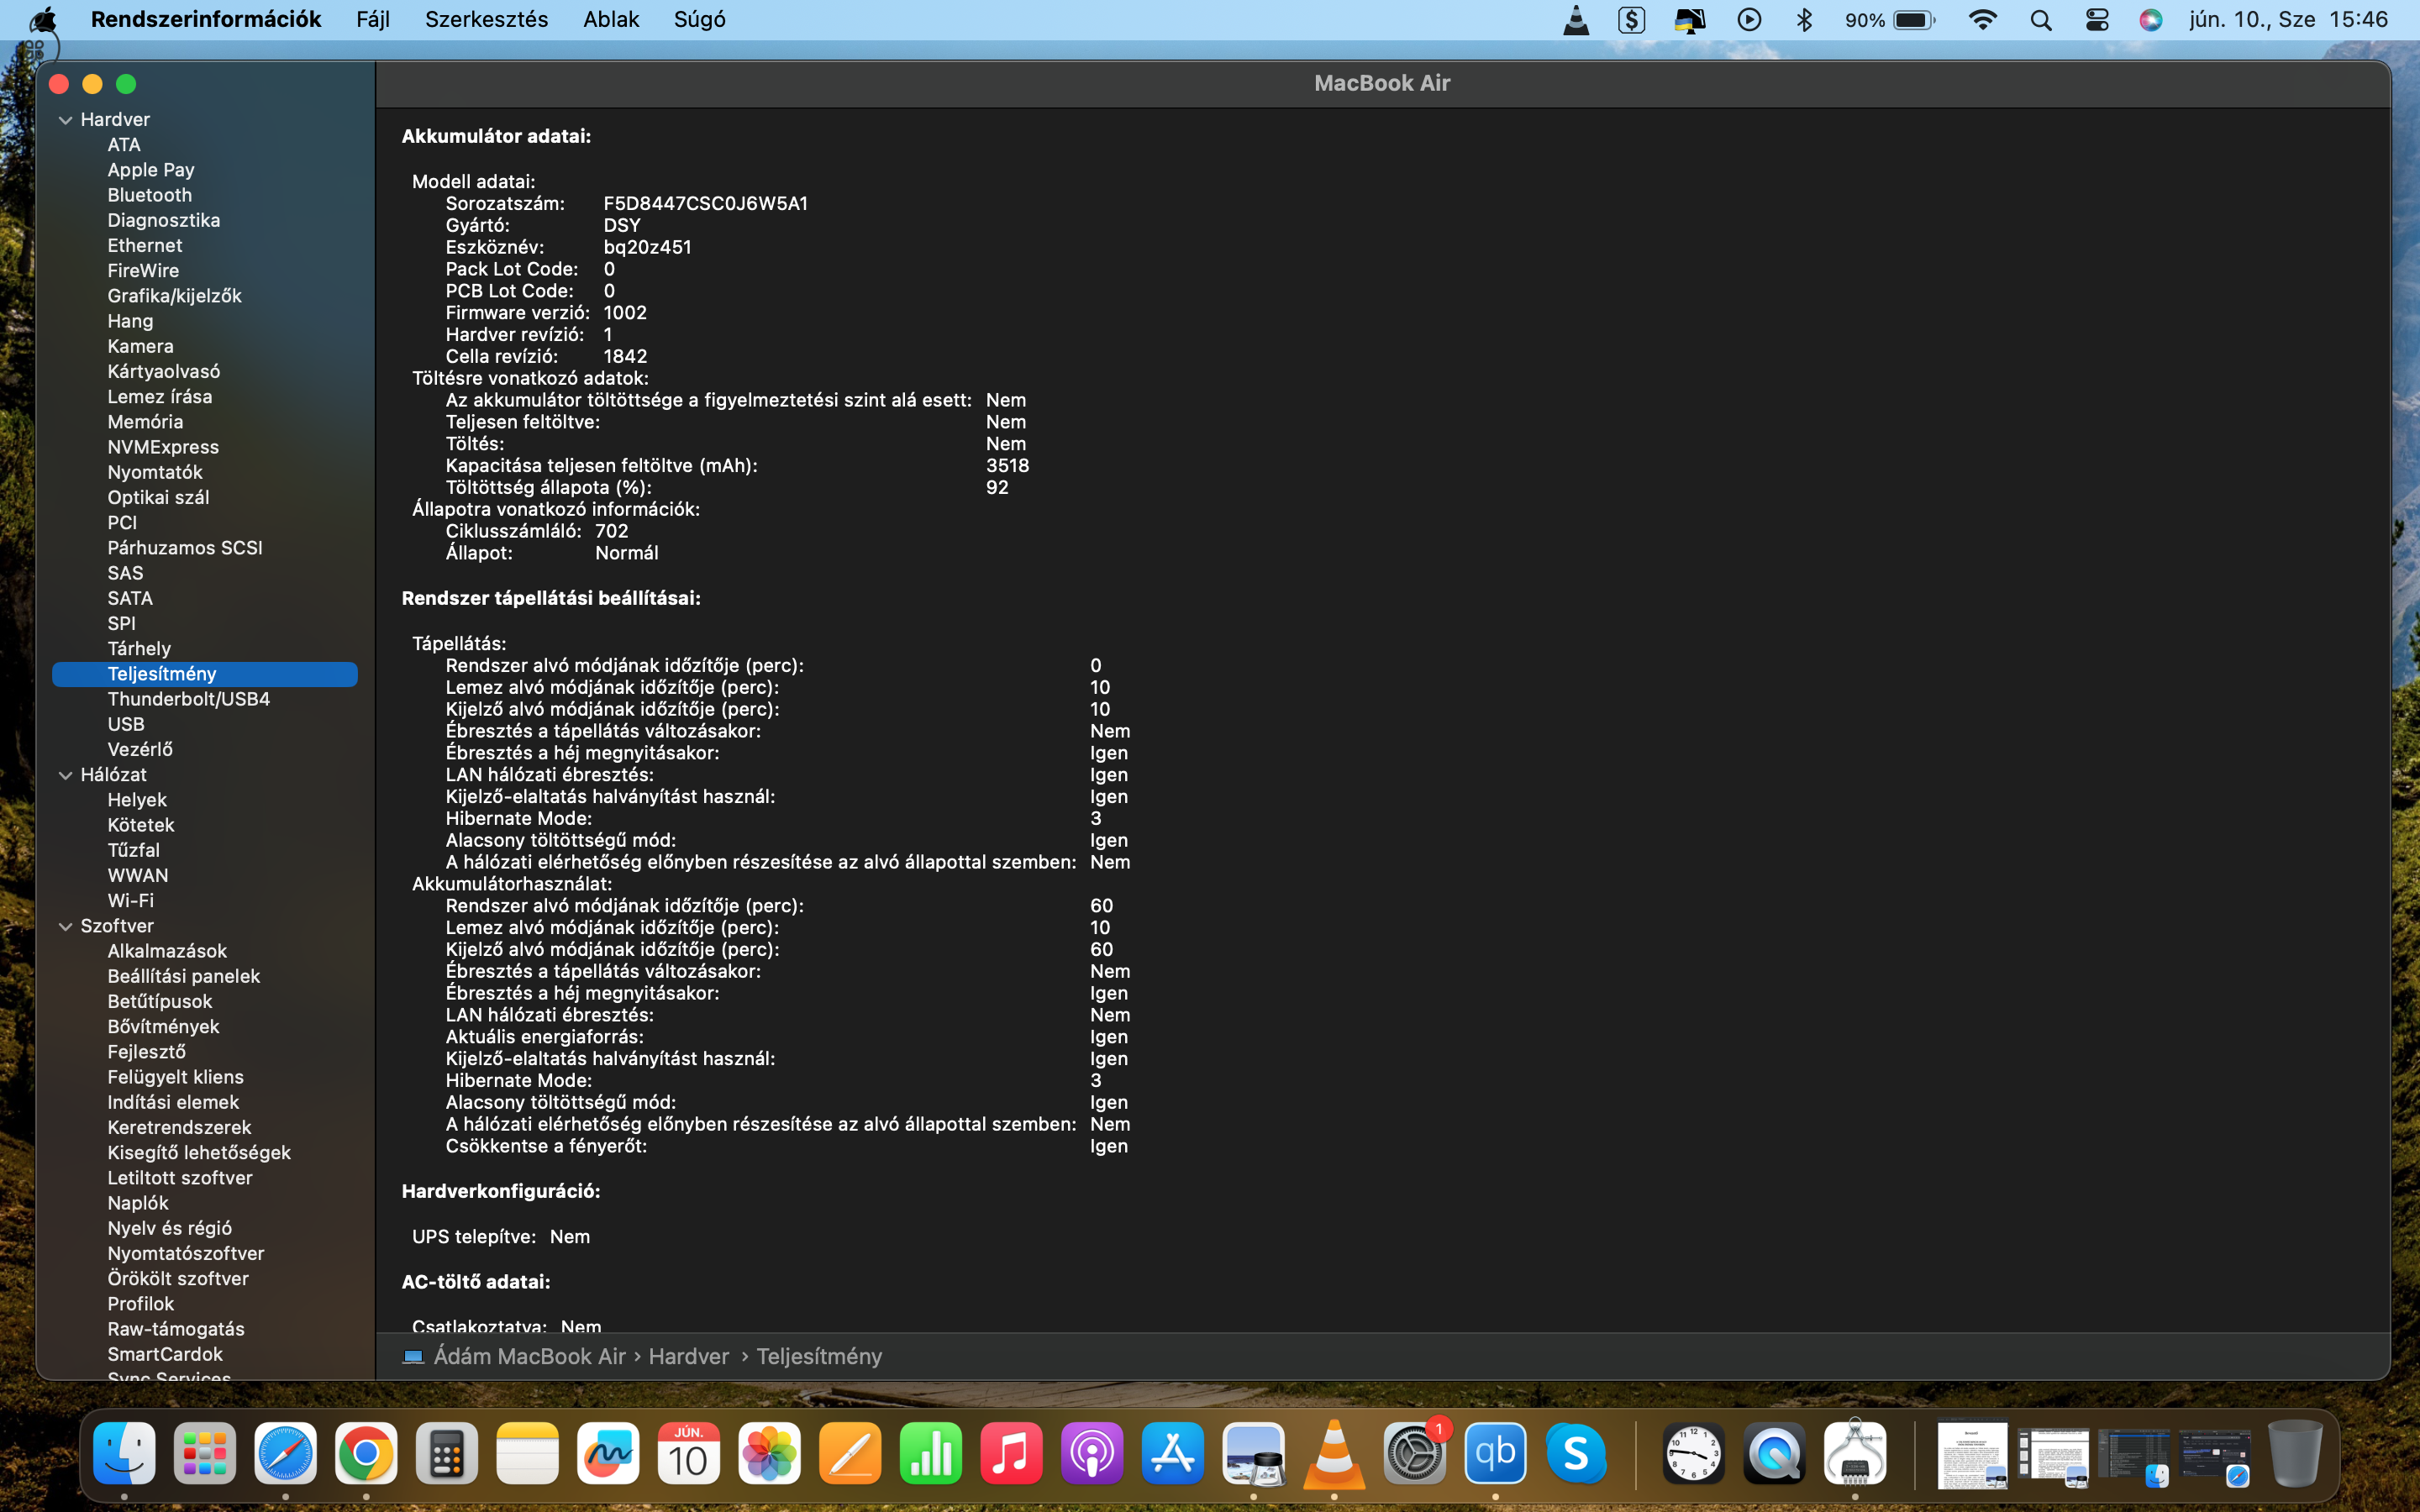2420x1512 pixels.
Task: Select Apple Pay in the sidebar
Action: pyautogui.click(x=151, y=170)
